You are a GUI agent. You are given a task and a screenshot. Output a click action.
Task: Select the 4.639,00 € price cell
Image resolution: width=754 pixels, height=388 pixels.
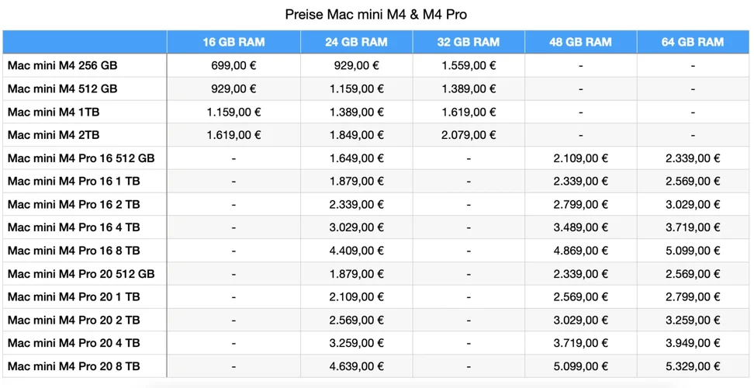(356, 366)
